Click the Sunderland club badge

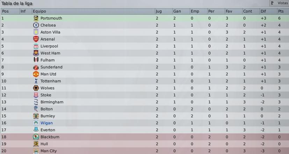coord(36,67)
